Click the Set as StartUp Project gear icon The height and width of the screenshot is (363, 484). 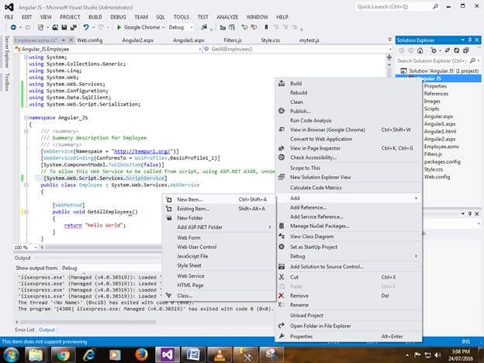click(x=282, y=247)
